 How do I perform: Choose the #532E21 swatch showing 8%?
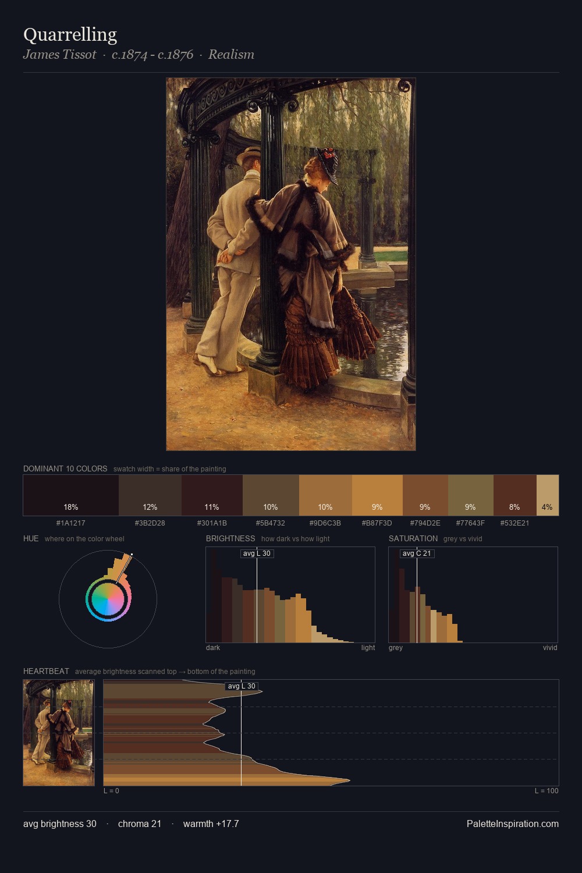[x=515, y=495]
